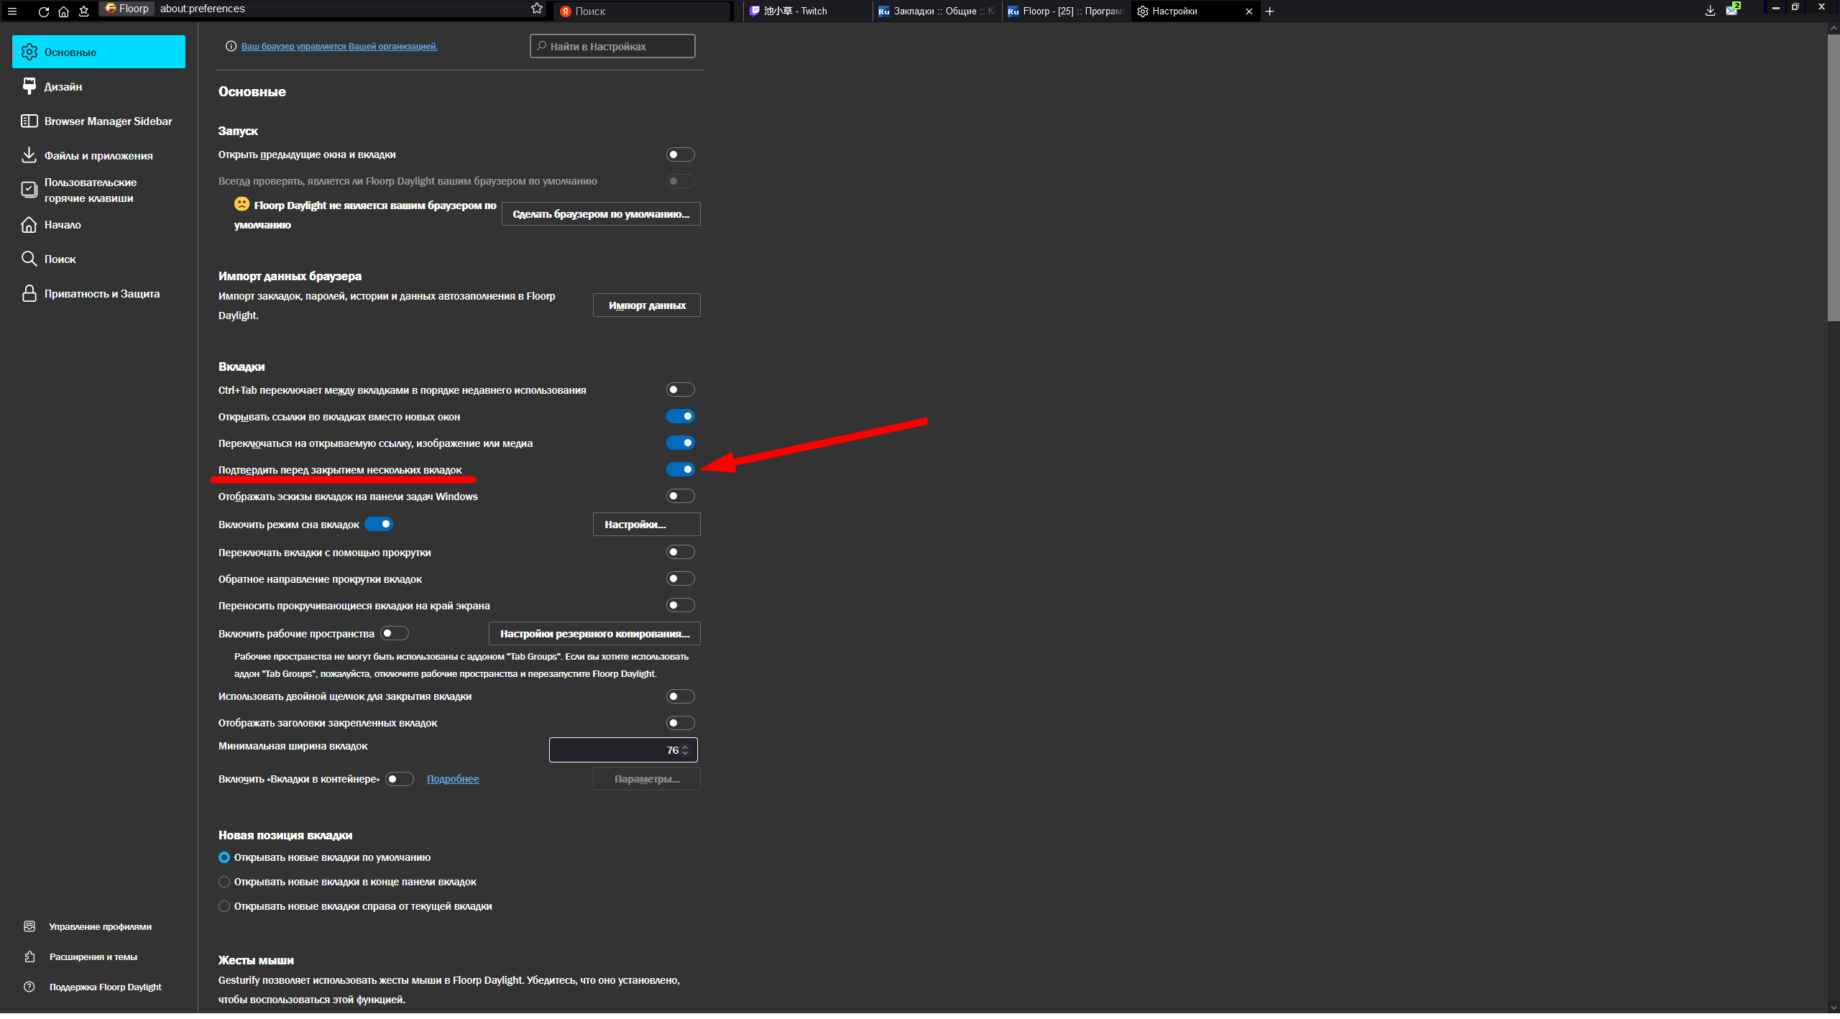Image resolution: width=1840 pixels, height=1019 pixels.
Task: Go to the browser home page
Action: (63, 11)
